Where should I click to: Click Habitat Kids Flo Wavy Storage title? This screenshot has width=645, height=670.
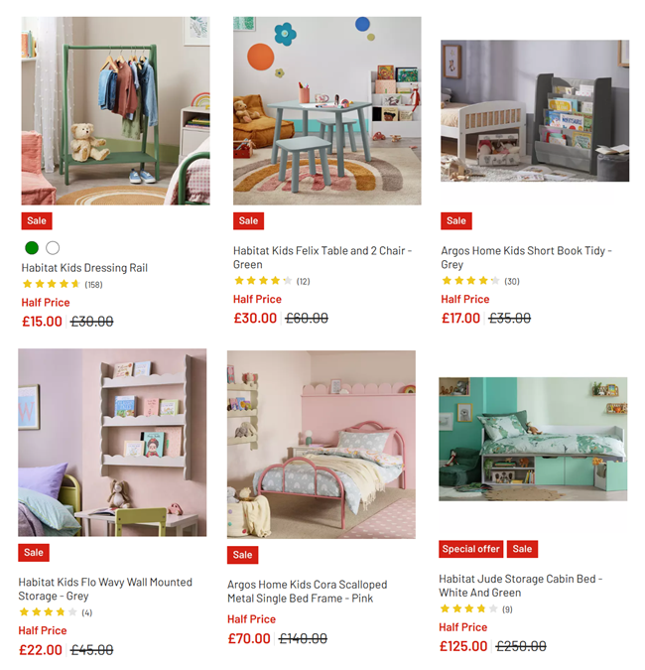point(105,590)
